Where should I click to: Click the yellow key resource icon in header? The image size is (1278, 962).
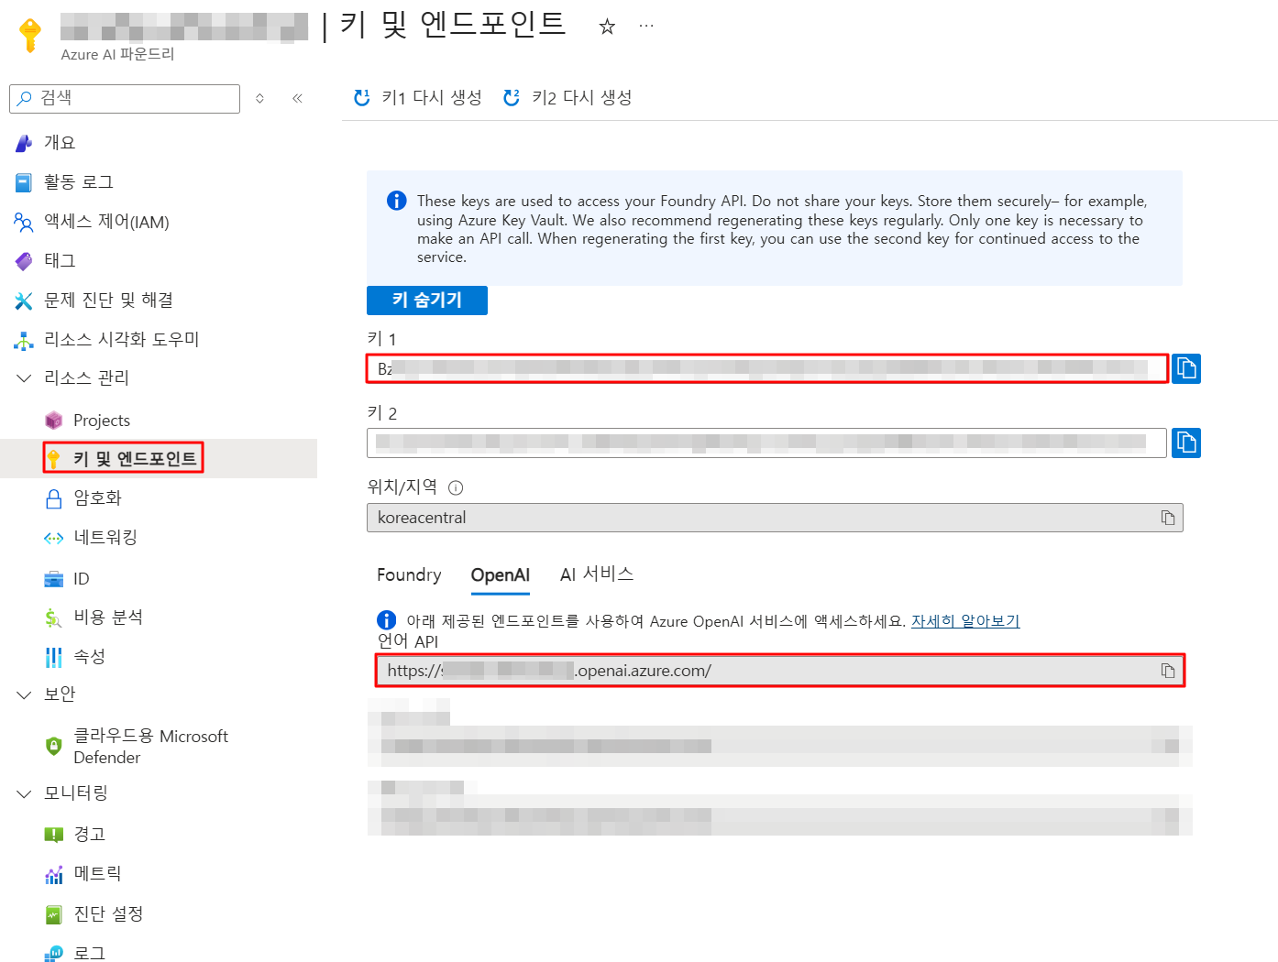pyautogui.click(x=30, y=35)
